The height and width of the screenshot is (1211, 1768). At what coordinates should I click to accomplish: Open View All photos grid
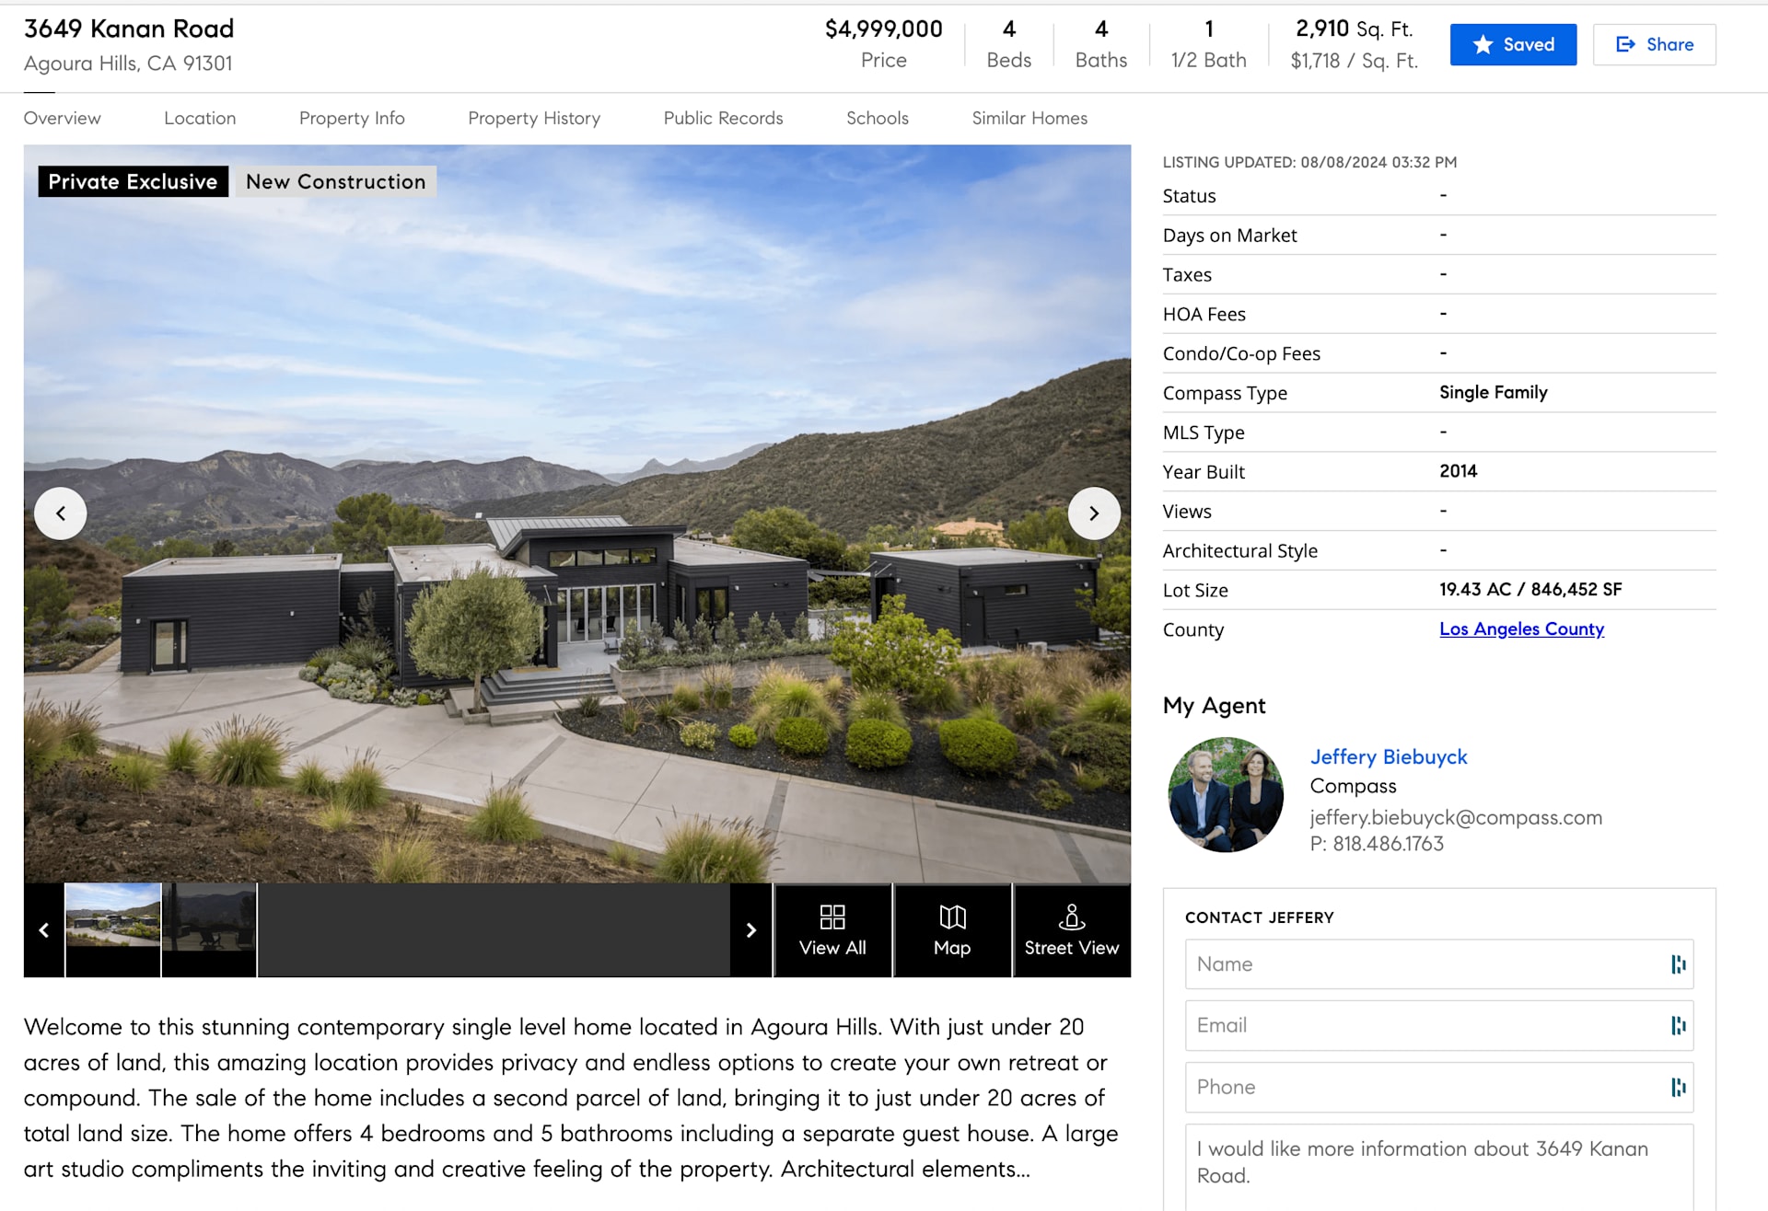tap(832, 929)
